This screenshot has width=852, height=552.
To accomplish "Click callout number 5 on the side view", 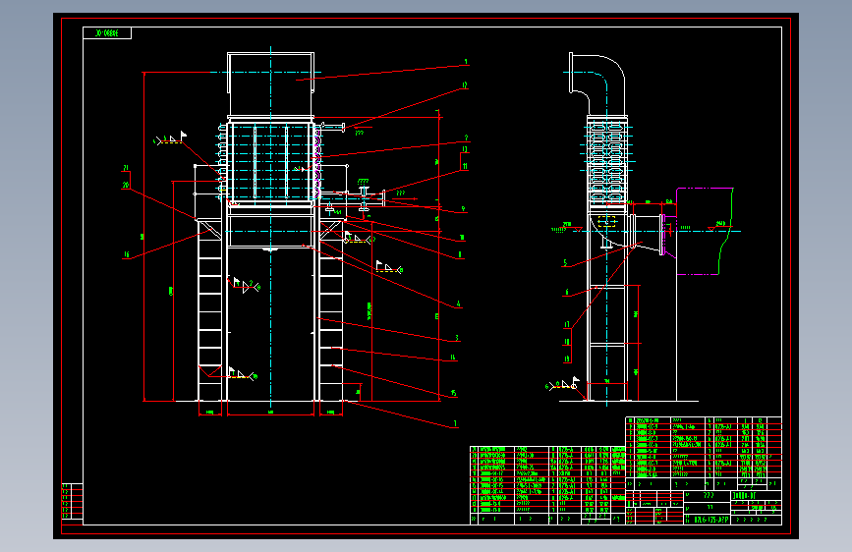I will (x=565, y=262).
